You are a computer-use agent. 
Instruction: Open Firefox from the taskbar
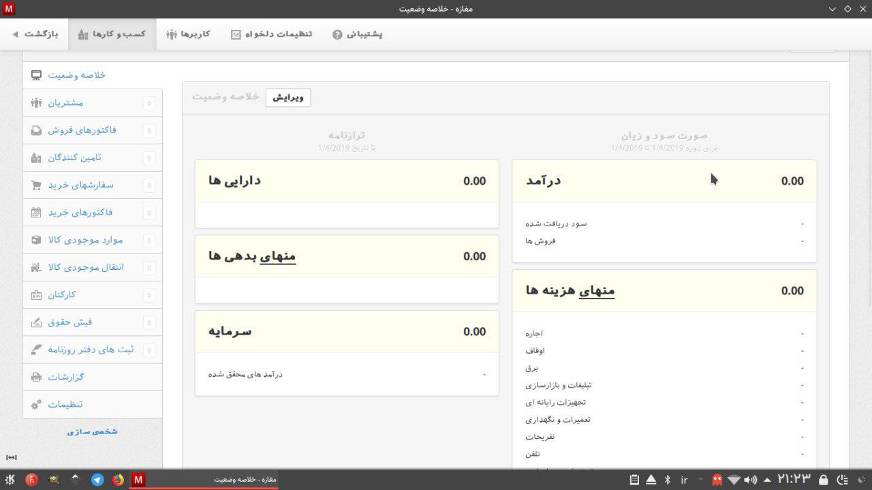118,480
